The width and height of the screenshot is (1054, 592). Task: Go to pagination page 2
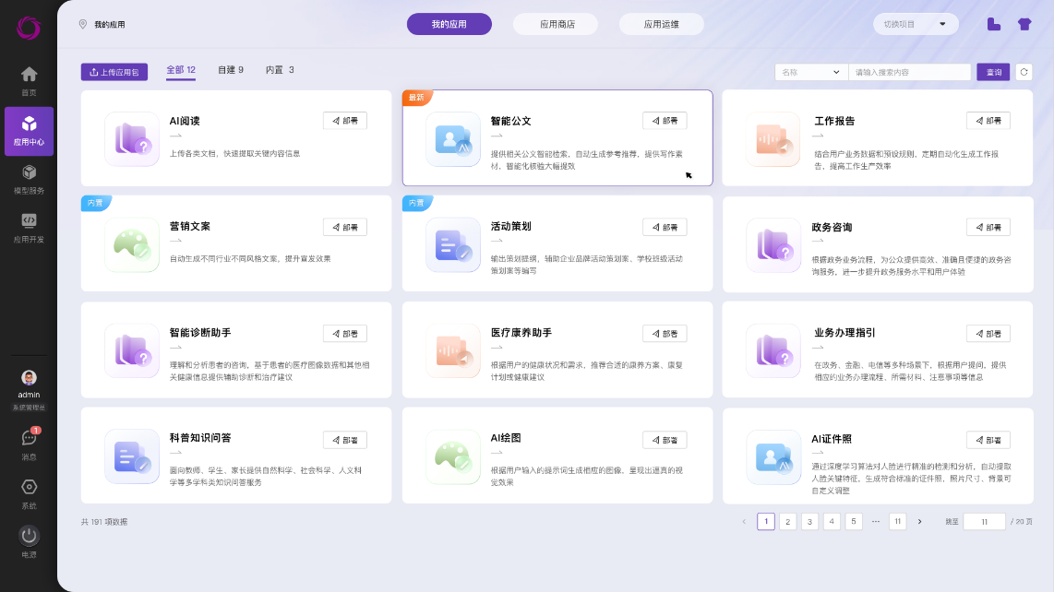click(788, 521)
